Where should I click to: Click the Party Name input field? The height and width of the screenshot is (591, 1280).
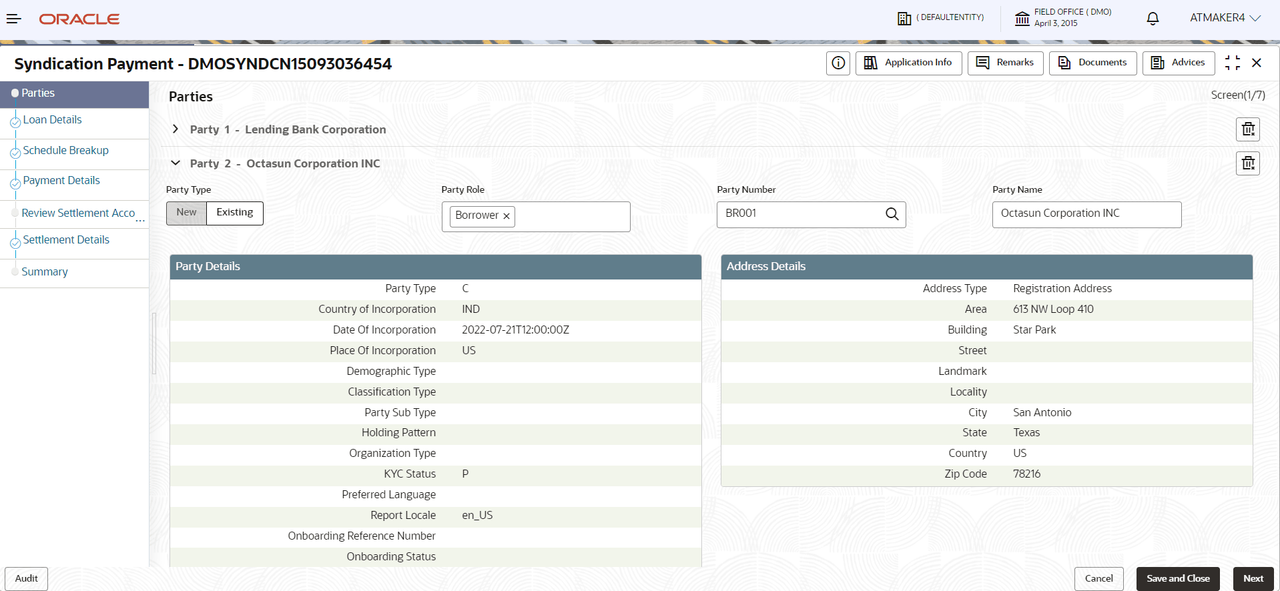[1086, 214]
